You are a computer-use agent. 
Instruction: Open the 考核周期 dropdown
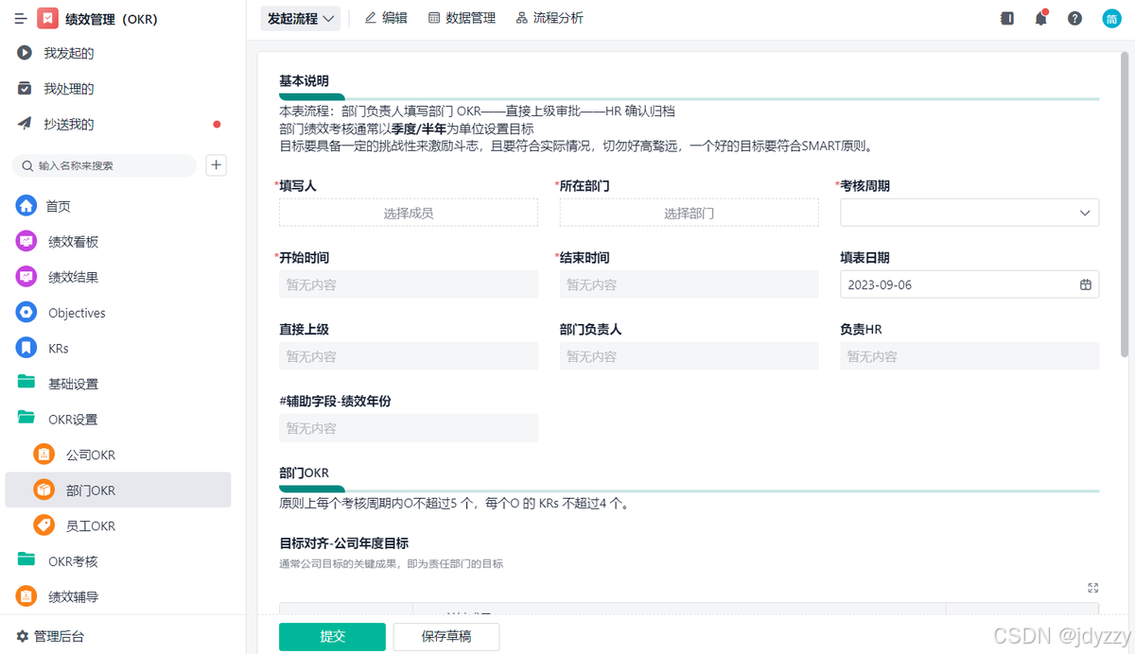[969, 214]
